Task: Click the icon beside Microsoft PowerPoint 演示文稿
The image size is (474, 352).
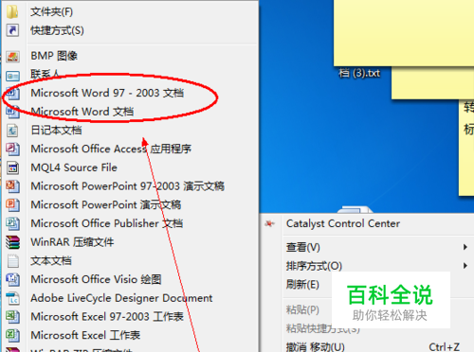Action: click(x=12, y=204)
